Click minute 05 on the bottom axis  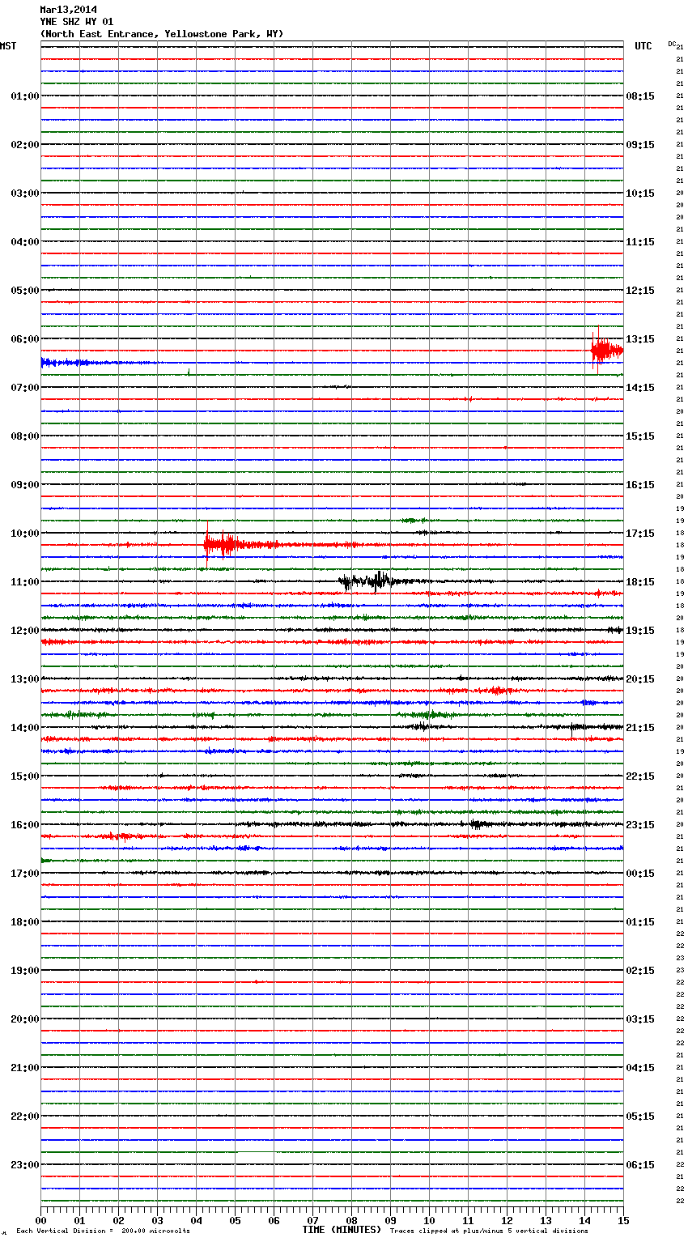click(235, 1220)
